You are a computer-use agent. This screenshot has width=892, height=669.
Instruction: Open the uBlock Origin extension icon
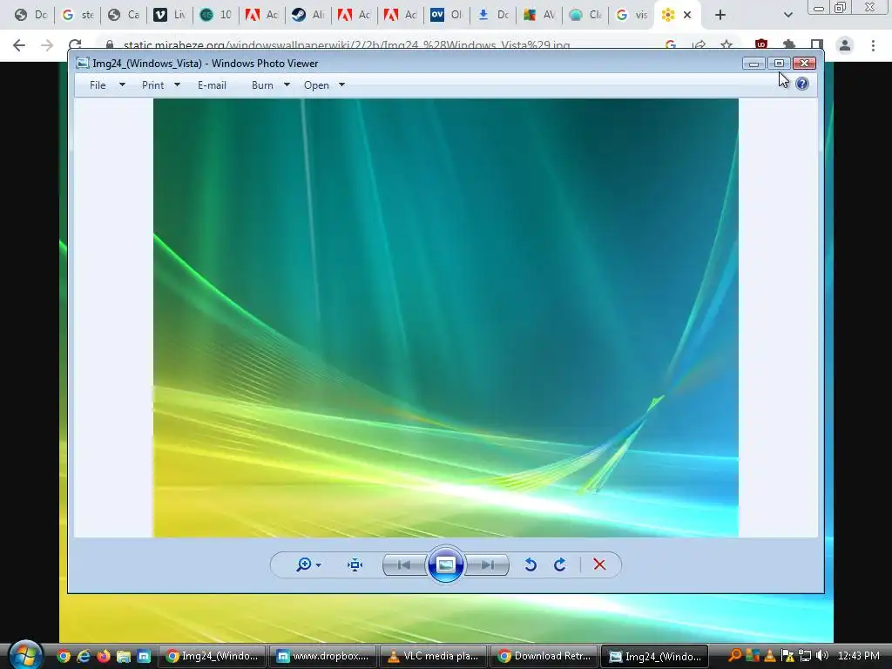click(x=761, y=45)
